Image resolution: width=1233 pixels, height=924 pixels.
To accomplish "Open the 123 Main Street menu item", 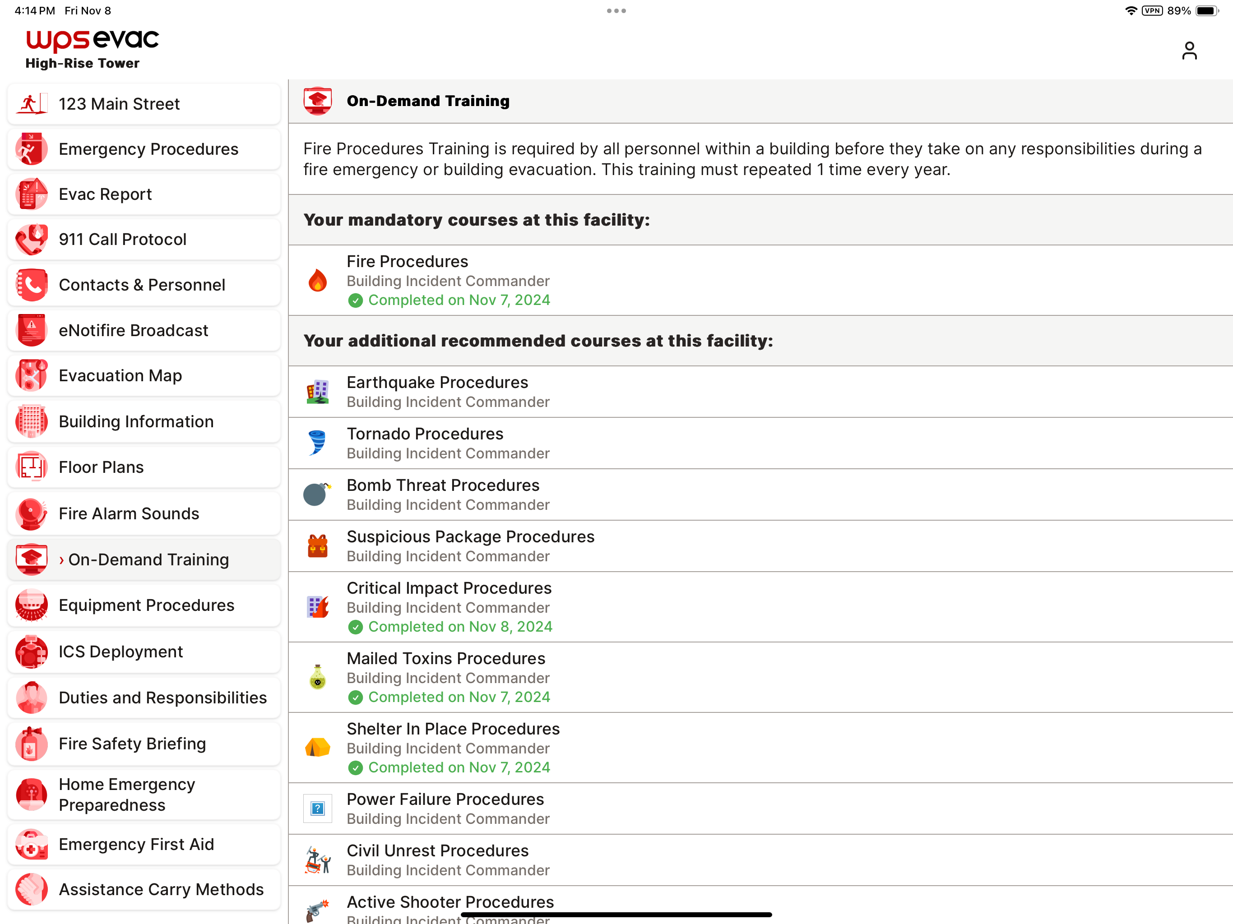I will (144, 104).
